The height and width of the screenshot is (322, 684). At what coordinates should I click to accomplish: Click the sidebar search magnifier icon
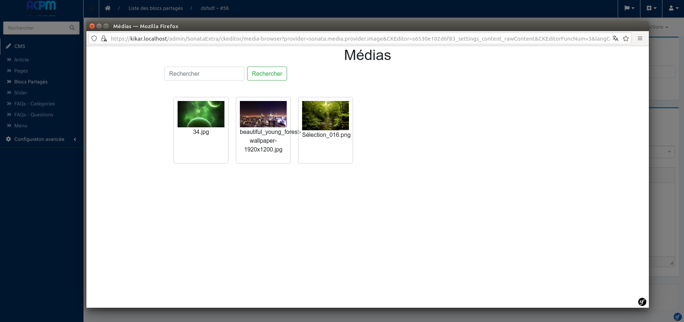click(x=72, y=28)
